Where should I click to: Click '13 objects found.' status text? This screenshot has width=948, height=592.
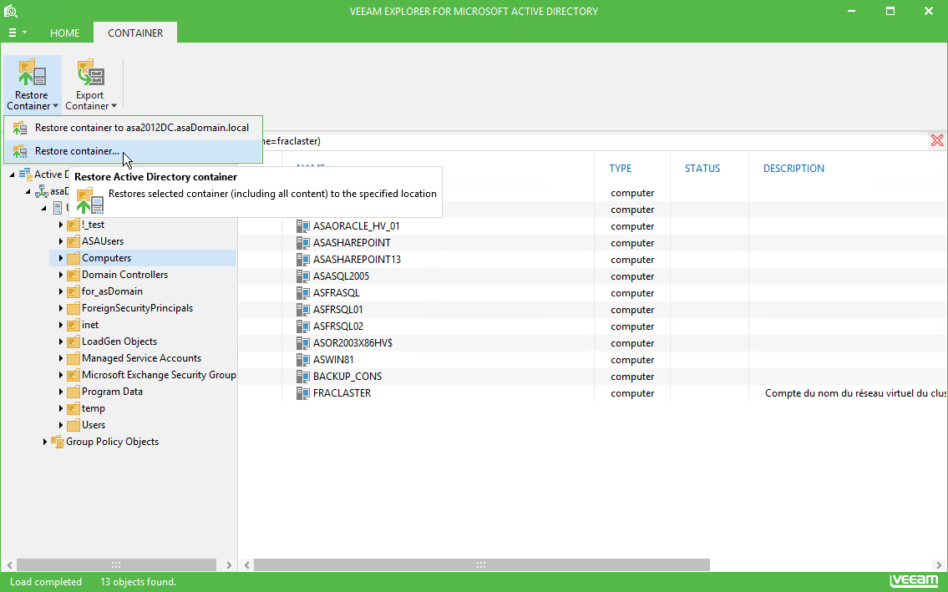(x=139, y=582)
